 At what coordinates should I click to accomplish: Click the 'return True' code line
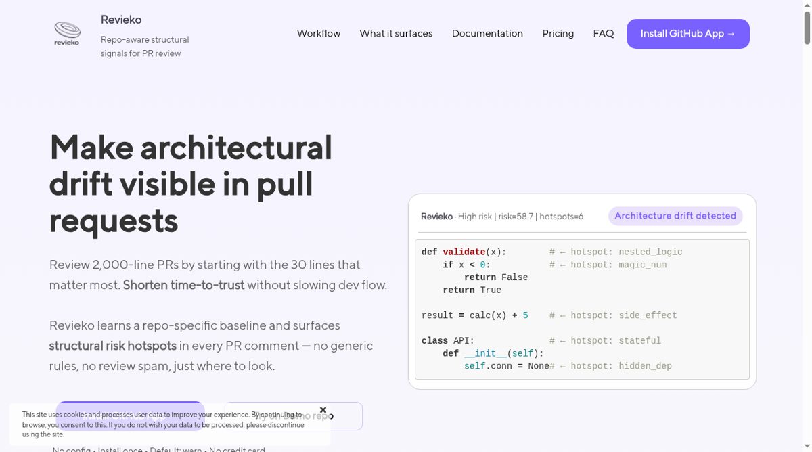pos(472,290)
